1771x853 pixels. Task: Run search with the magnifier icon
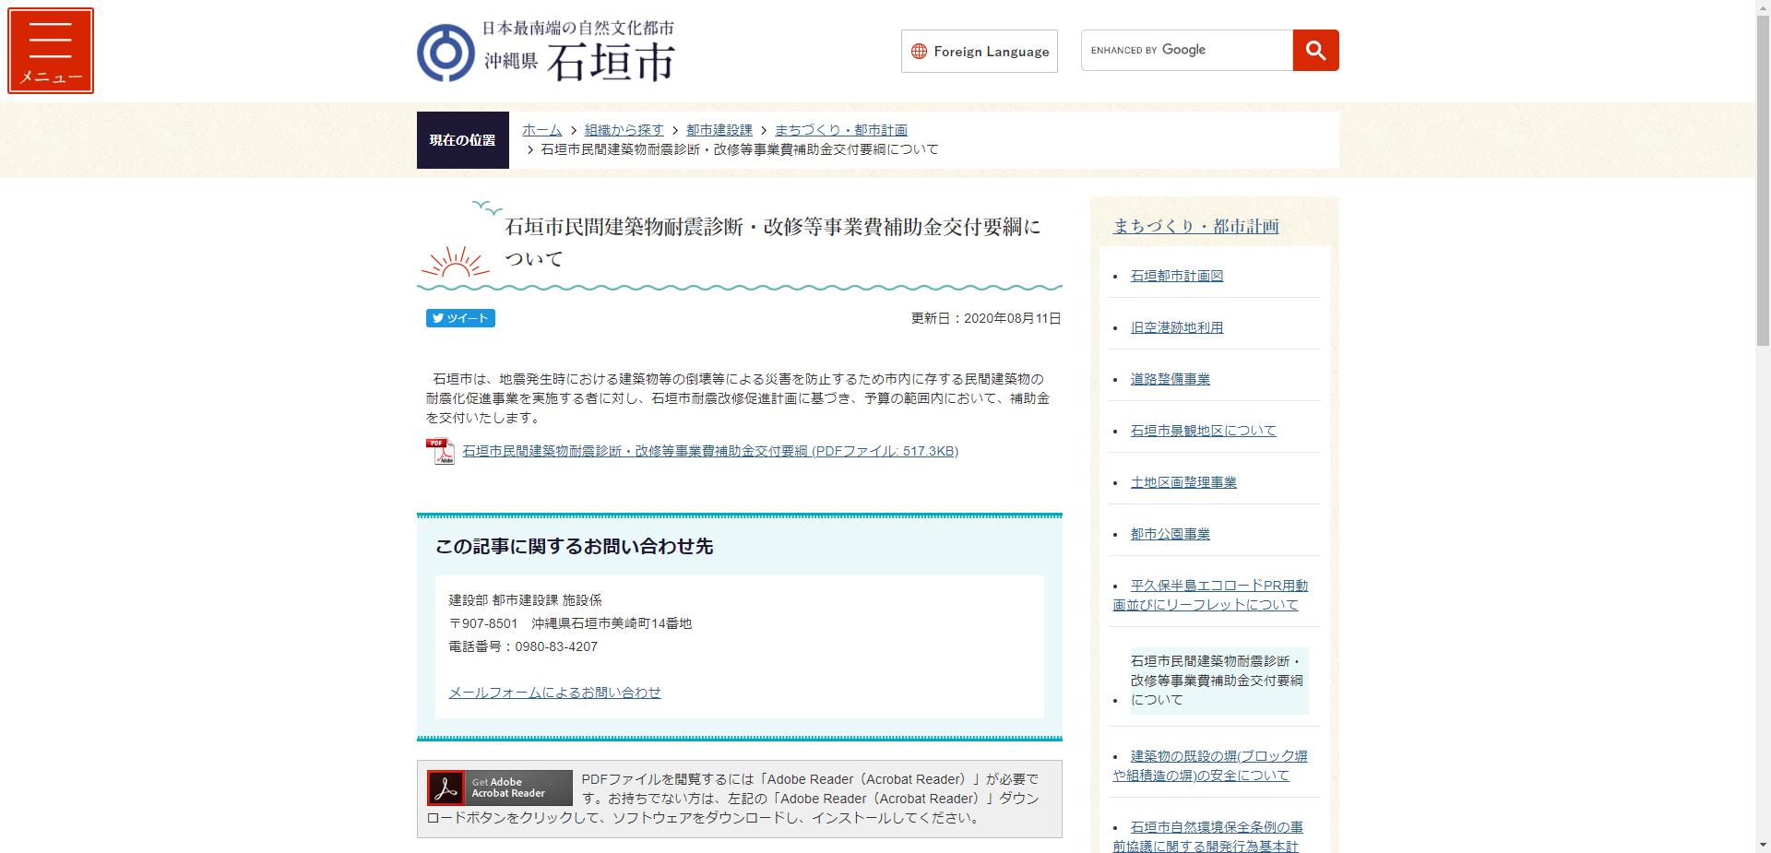coord(1314,50)
